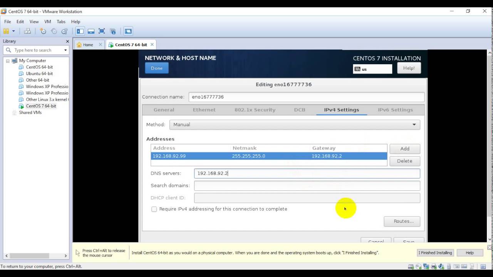Image resolution: width=493 pixels, height=277 pixels.
Task: Click the USB device status icon
Action: pyautogui.click(x=449, y=266)
